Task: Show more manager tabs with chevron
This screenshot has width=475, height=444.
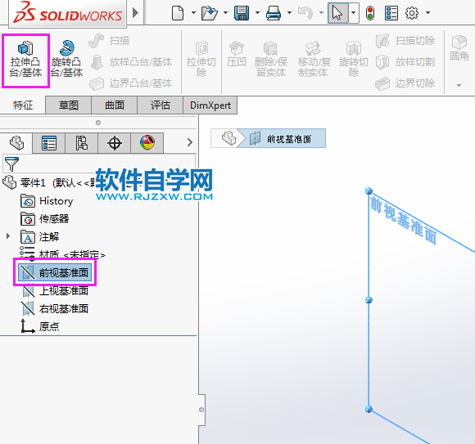Action: pos(190,142)
